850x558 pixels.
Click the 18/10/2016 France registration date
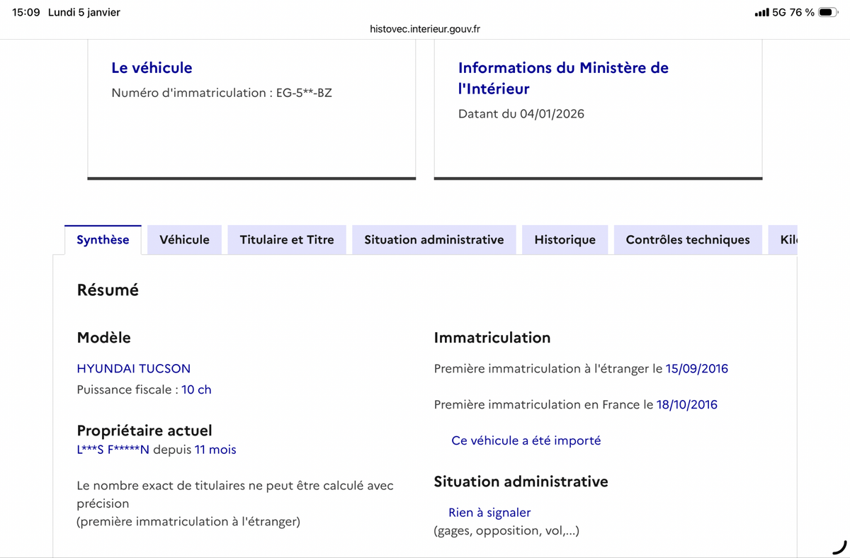click(686, 405)
